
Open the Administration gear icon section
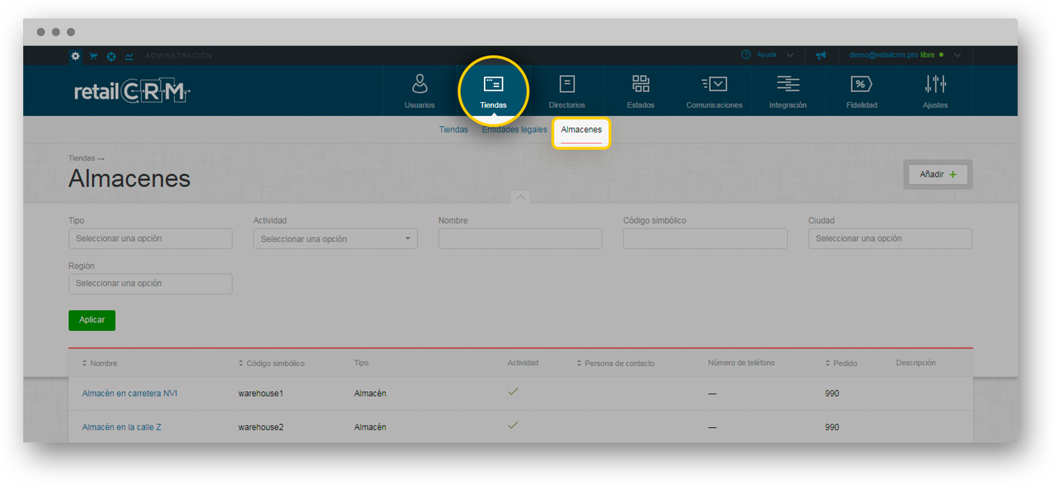point(76,55)
